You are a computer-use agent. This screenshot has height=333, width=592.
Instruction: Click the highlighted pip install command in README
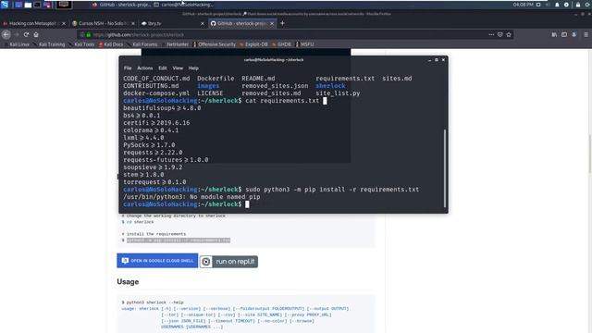pyautogui.click(x=179, y=240)
